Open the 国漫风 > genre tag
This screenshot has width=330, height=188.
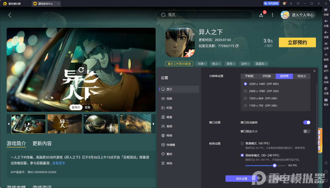point(261,64)
